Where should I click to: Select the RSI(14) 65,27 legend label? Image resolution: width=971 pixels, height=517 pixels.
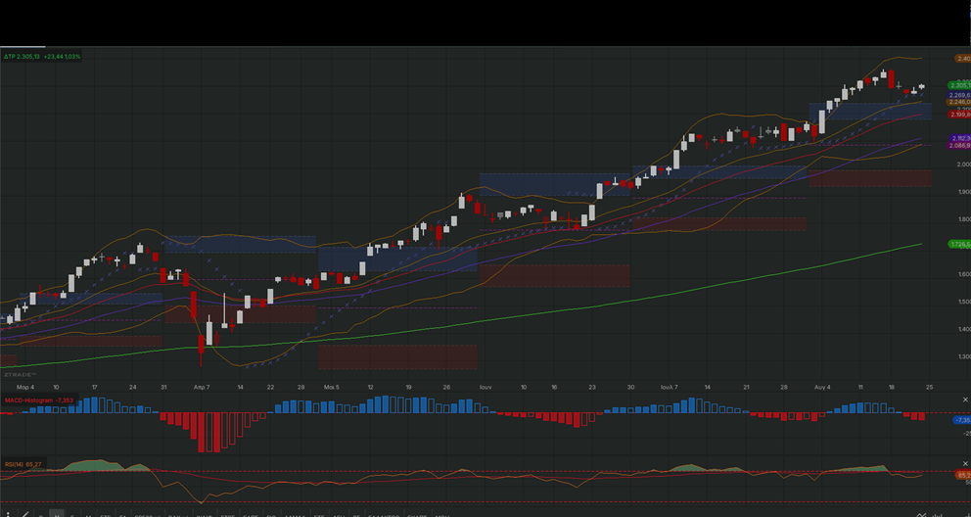click(23, 464)
